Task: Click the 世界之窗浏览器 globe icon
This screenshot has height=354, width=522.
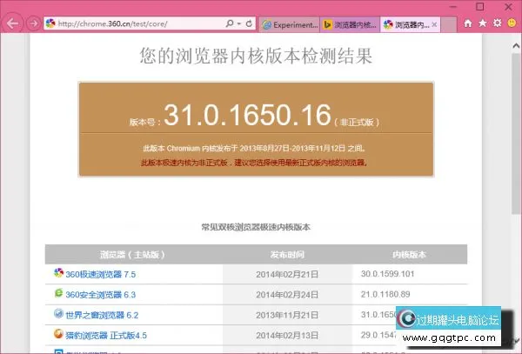Action: [58, 313]
